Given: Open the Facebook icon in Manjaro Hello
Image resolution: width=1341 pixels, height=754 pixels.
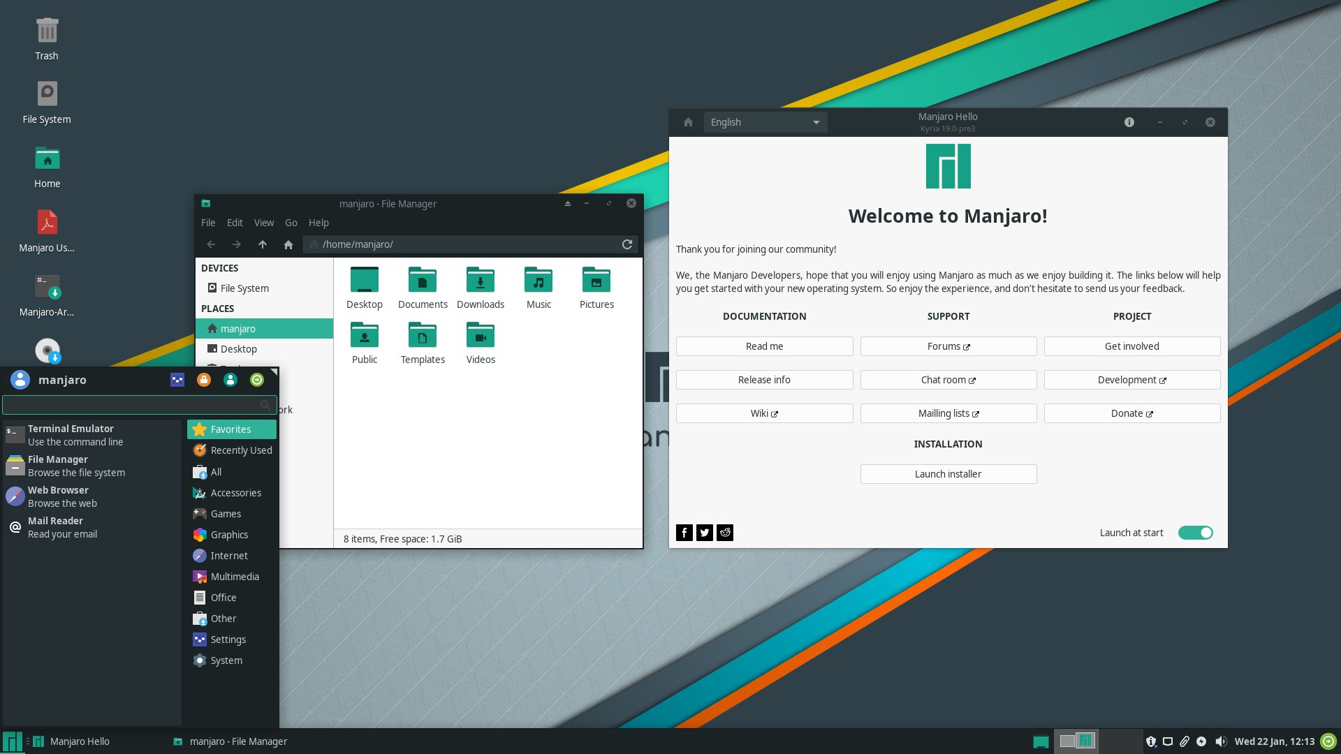Looking at the screenshot, I should 684,532.
